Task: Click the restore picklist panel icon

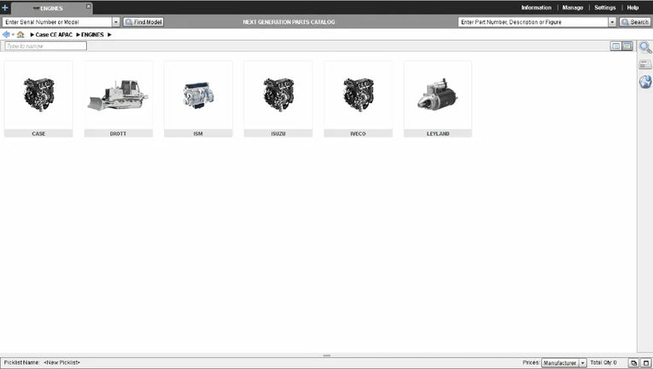Action: [x=633, y=363]
